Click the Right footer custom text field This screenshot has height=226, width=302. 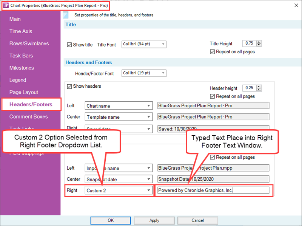pos(213,190)
